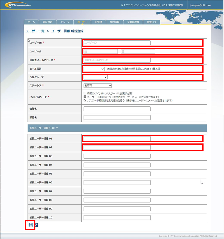Click the NTT Communications logo
The width and height of the screenshot is (224, 239).
[18, 5]
